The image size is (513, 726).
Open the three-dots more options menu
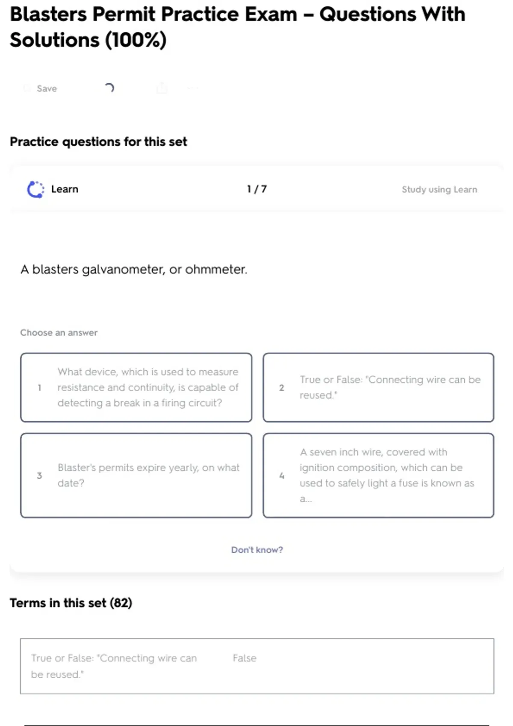tap(193, 88)
